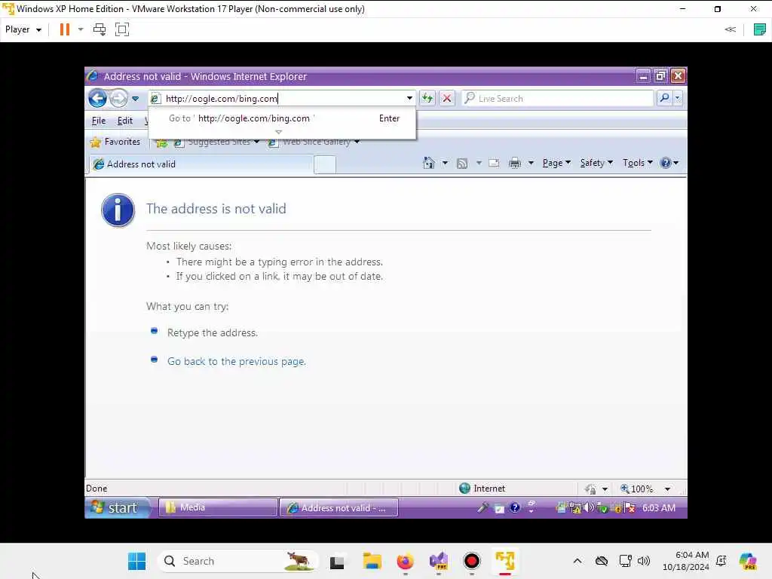
Task: Pause the virtual machine
Action: (x=65, y=29)
